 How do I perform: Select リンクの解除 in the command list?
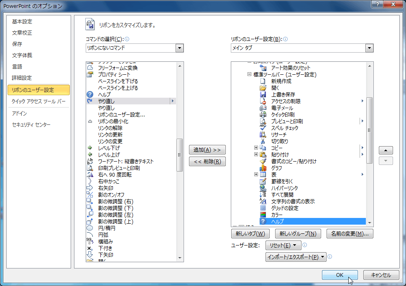pos(131,128)
